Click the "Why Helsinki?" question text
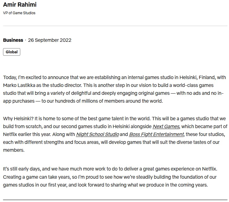Viewport: 229px width, 202px height. [18, 118]
